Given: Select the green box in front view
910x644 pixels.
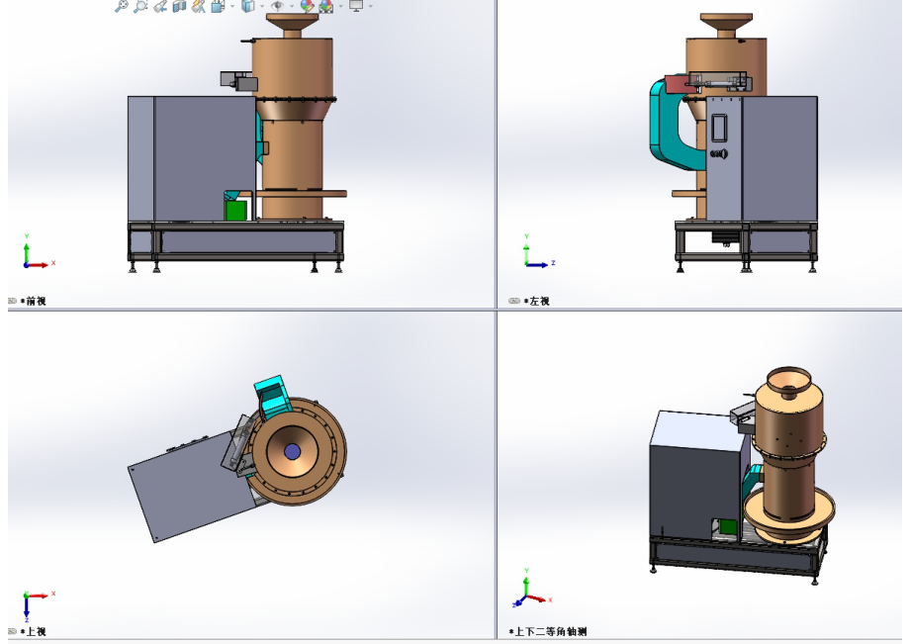Looking at the screenshot, I should (x=235, y=210).
